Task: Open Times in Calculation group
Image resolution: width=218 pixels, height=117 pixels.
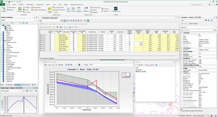Action: coord(26,10)
